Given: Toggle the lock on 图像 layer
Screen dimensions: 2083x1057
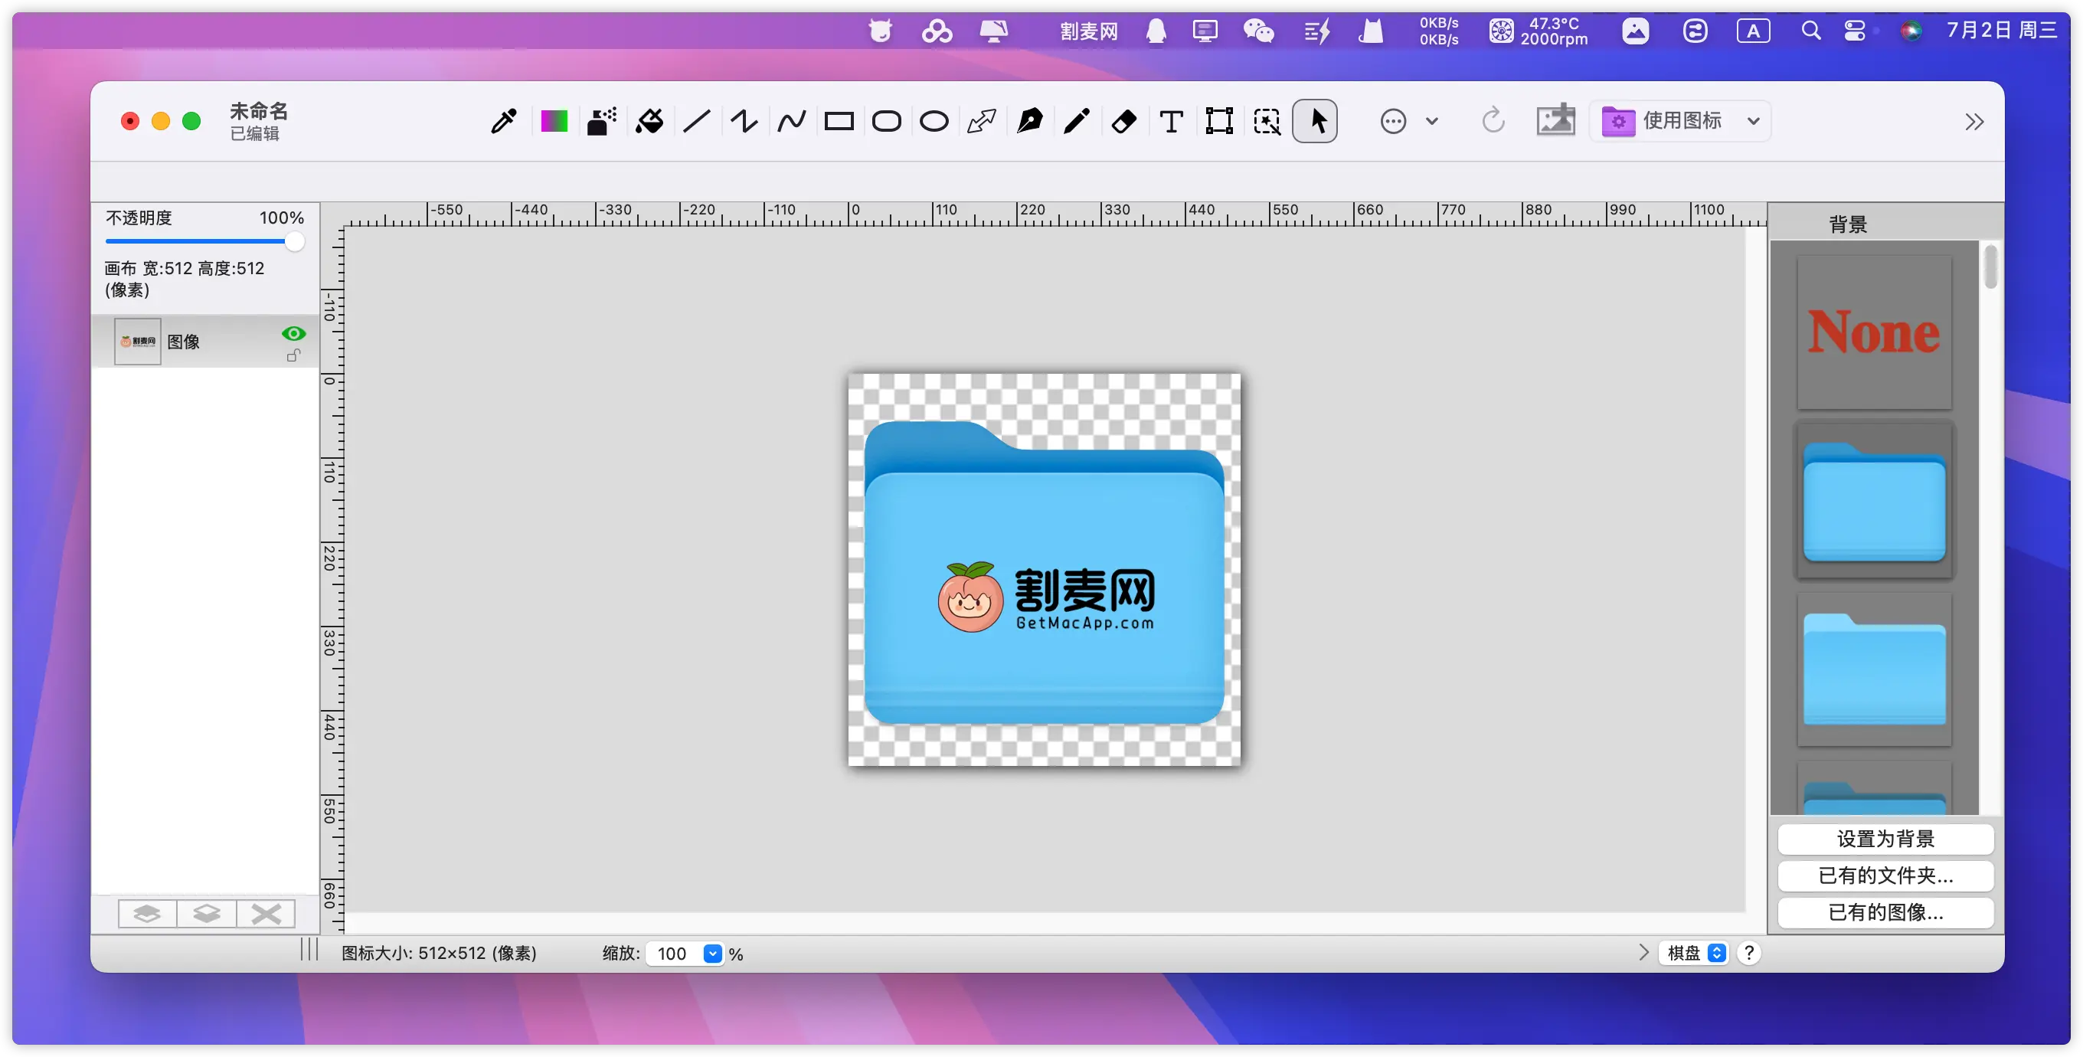Looking at the screenshot, I should (293, 355).
